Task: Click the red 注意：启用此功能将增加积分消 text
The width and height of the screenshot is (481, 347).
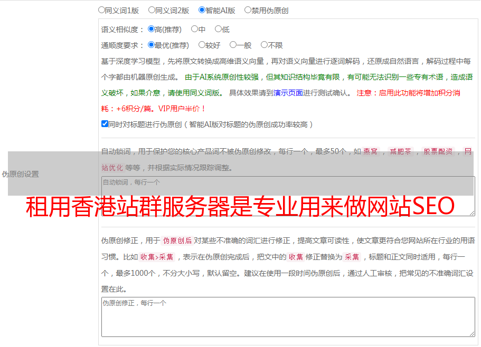Action: coord(408,93)
